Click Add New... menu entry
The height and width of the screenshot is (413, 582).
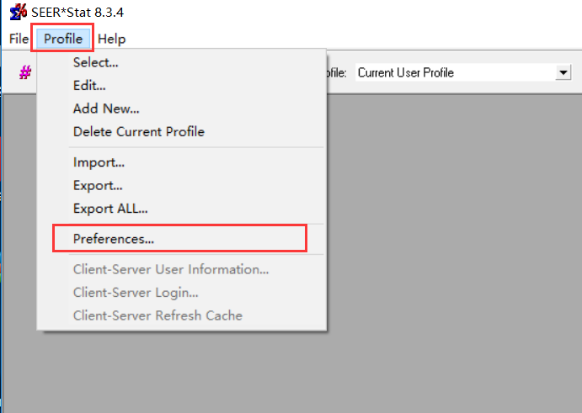pos(182,109)
